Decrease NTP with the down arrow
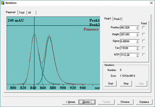This screenshot has height=107, width=155. click(138, 56)
